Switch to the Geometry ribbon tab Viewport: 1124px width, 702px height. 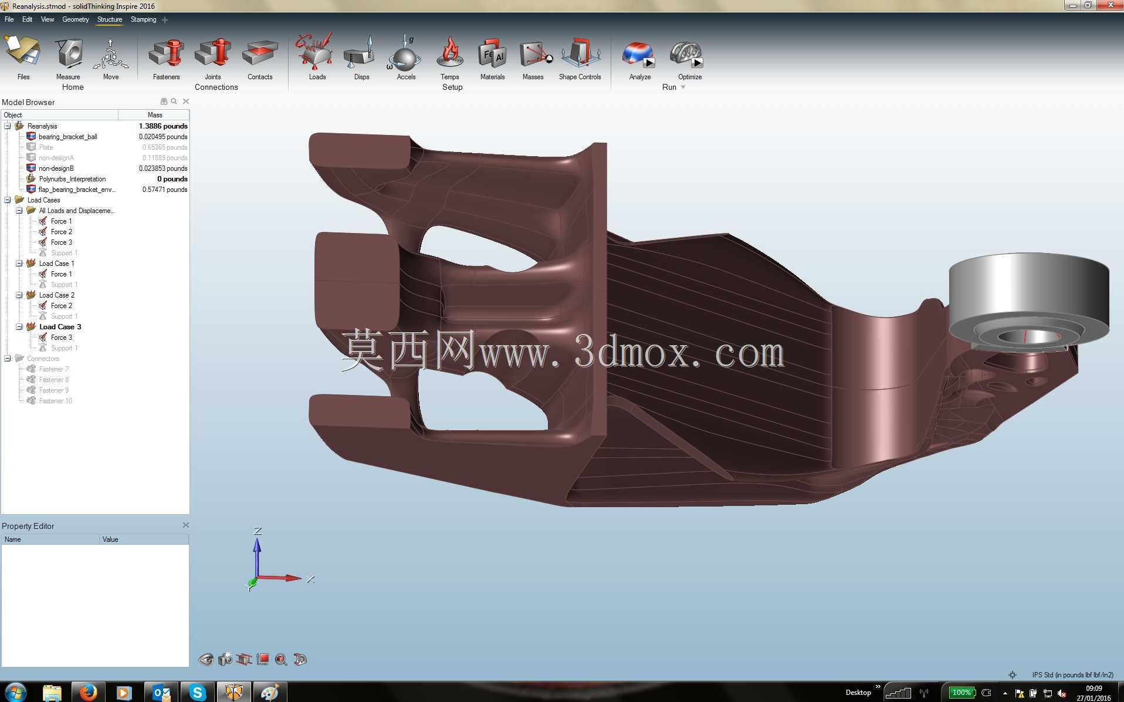tap(76, 19)
